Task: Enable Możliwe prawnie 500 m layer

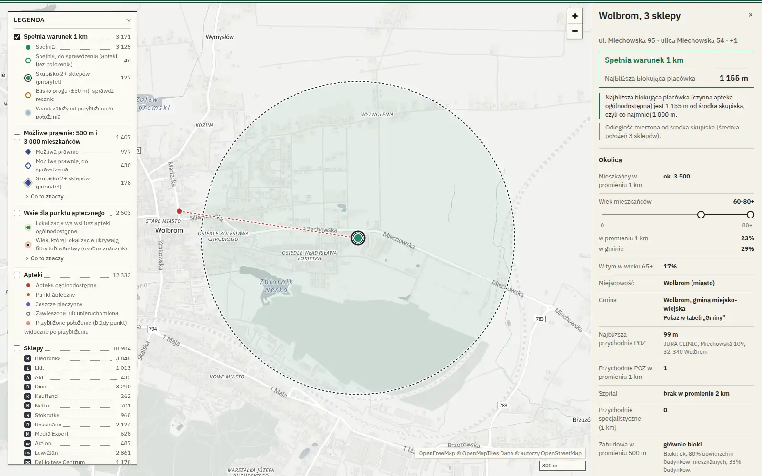Action: [17, 137]
